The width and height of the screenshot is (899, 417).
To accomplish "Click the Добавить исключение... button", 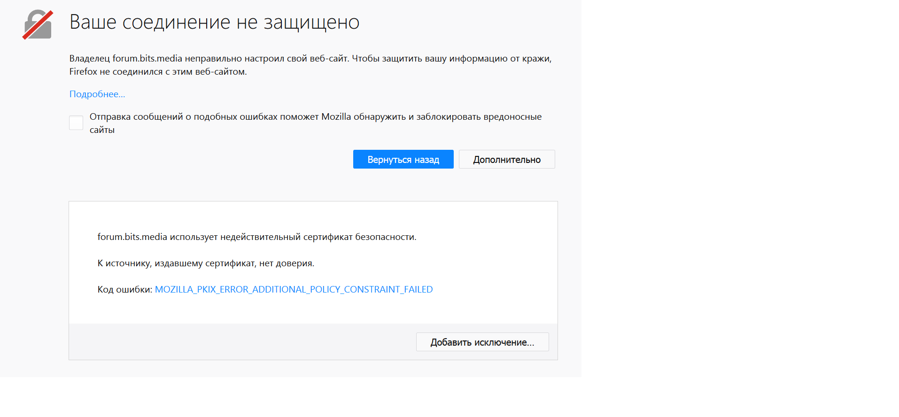I will [482, 342].
